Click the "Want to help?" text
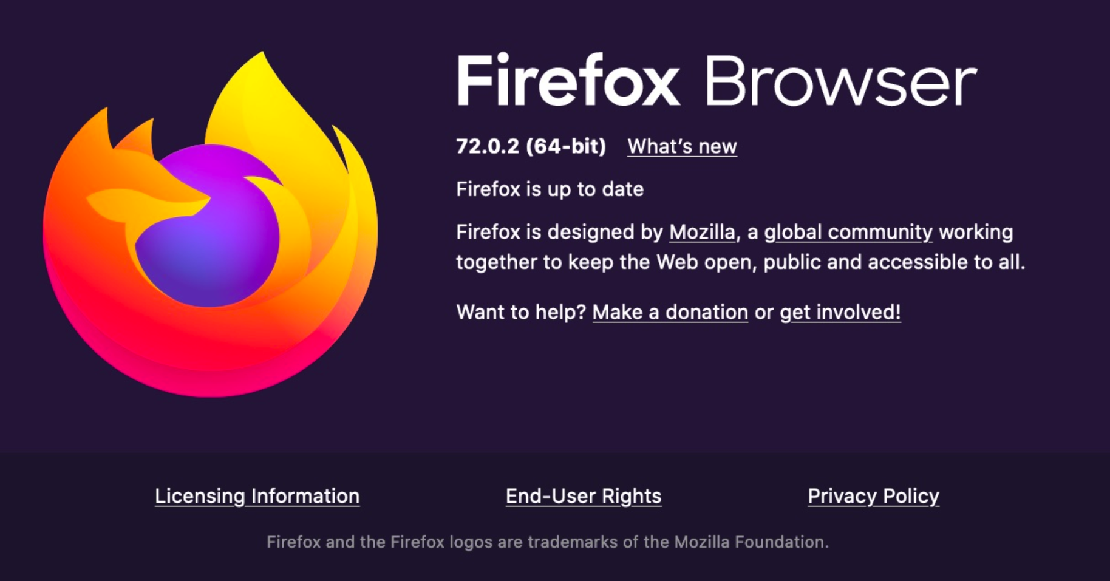Screen dimensions: 1110x581 520,312
